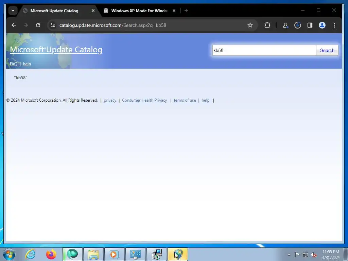
Task: Open Action Center flag in tray
Action: pyautogui.click(x=297, y=254)
